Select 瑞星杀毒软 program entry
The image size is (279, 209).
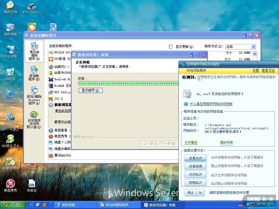pos(60,149)
